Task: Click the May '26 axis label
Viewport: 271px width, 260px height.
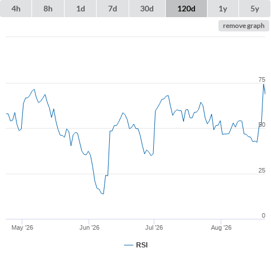Action: 22,227
